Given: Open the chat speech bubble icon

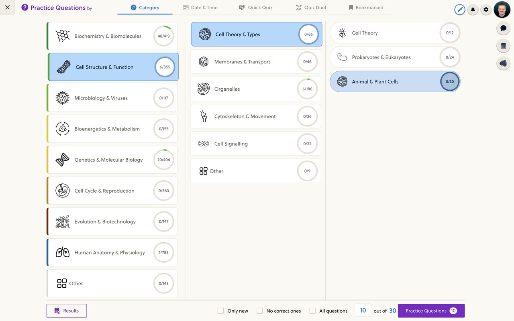Looking at the screenshot, I should (504, 28).
